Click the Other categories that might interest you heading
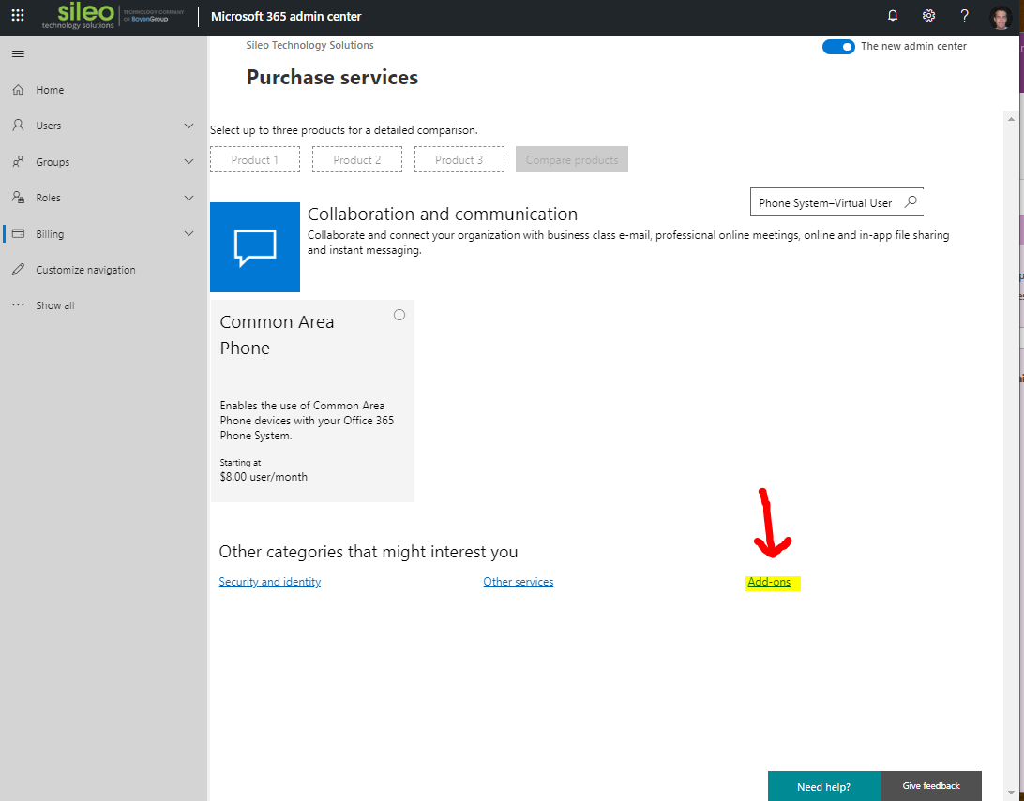The image size is (1024, 801). [x=369, y=552]
